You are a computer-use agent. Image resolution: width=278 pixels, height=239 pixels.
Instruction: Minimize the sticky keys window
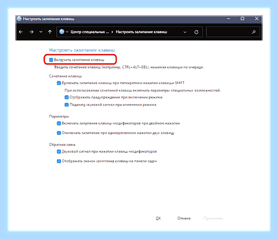click(229, 19)
